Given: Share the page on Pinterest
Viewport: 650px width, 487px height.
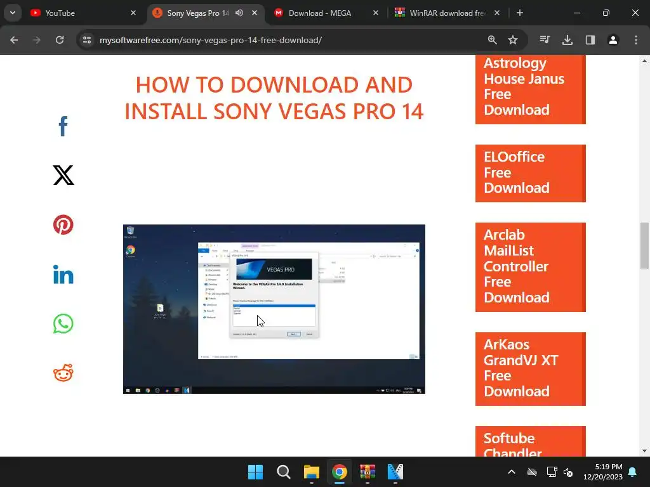Looking at the screenshot, I should [x=63, y=224].
